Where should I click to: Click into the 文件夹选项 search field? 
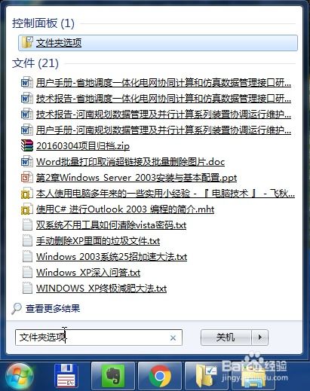tap(99, 338)
